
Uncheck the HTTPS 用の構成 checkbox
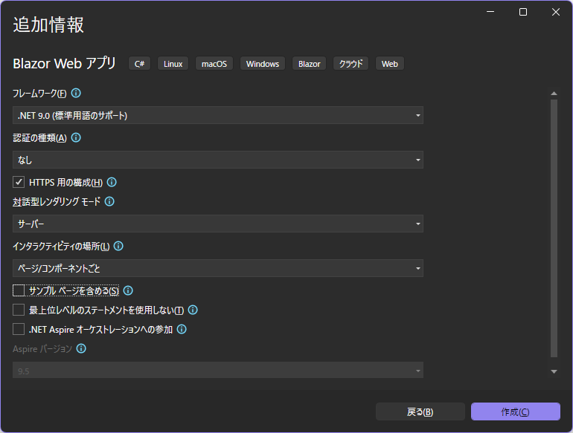19,182
